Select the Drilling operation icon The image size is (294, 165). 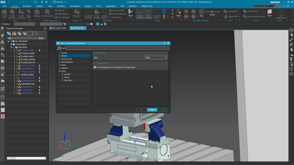(x=37, y=13)
